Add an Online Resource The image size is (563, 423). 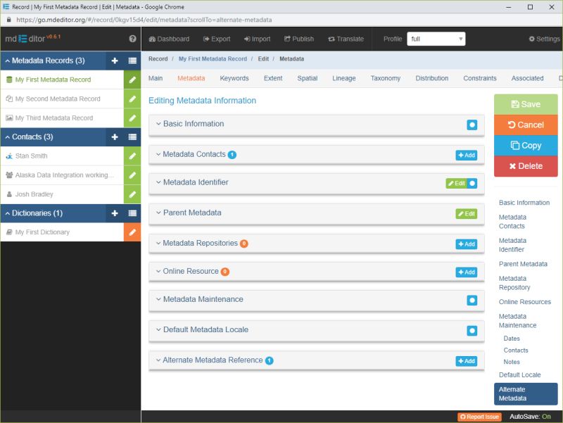point(467,272)
